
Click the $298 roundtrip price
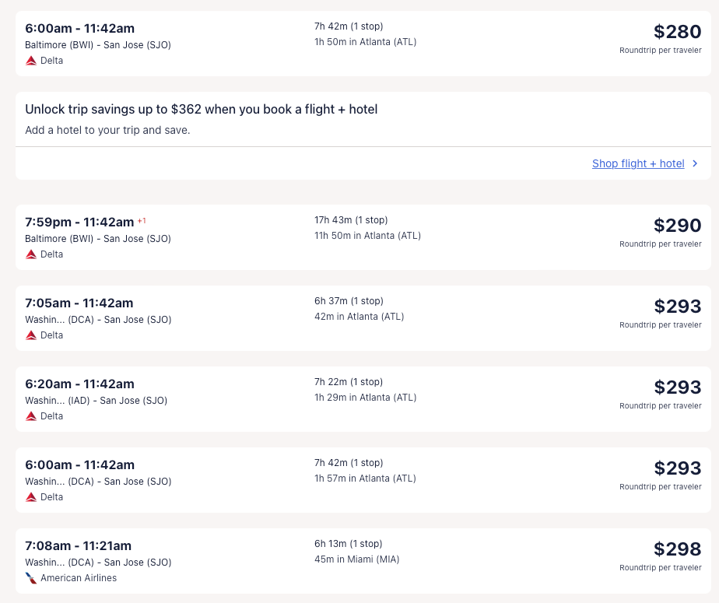pyautogui.click(x=677, y=549)
